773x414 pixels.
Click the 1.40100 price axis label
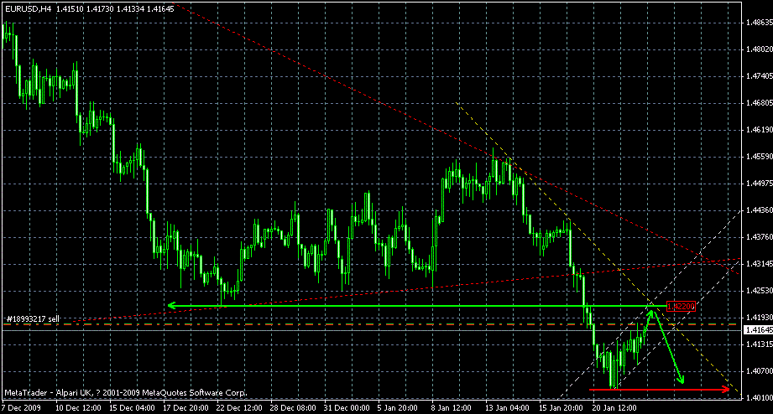[760, 398]
